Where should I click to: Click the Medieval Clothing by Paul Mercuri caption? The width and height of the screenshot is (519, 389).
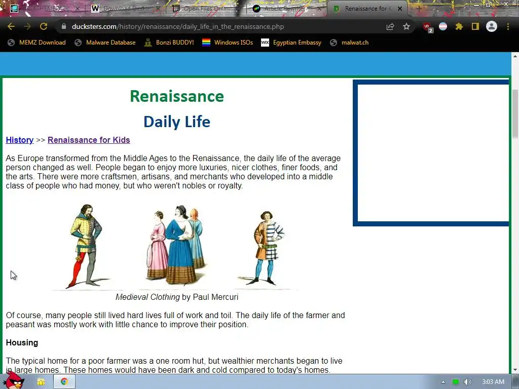coord(177,297)
